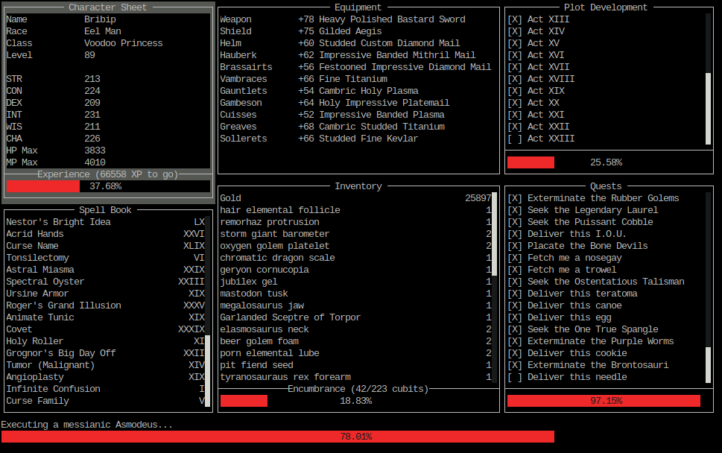
Task: Mark "Deliver this needle" quest complete
Action: (513, 377)
